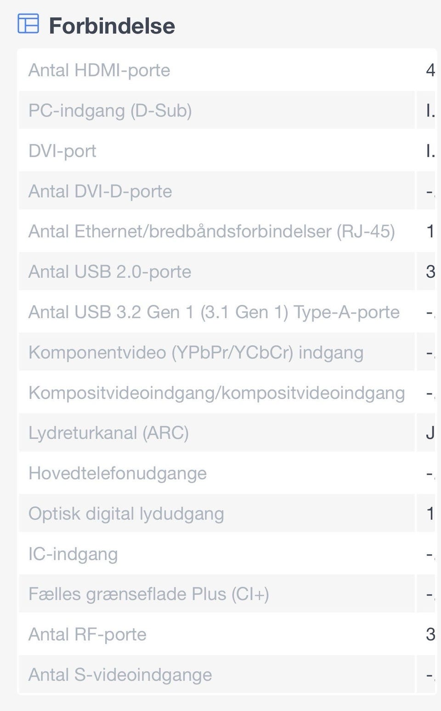Viewport: 441px width, 711px height.
Task: Select the Hovedtelefonudgange row label
Action: [118, 473]
